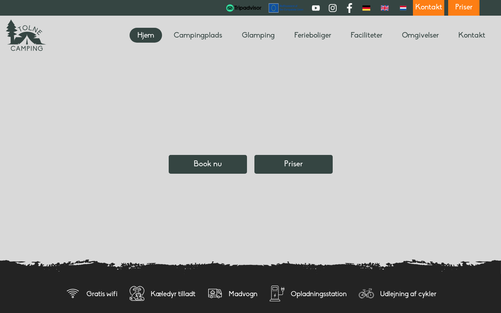Go to Ferieboliger page
The width and height of the screenshot is (501, 313).
click(x=313, y=35)
